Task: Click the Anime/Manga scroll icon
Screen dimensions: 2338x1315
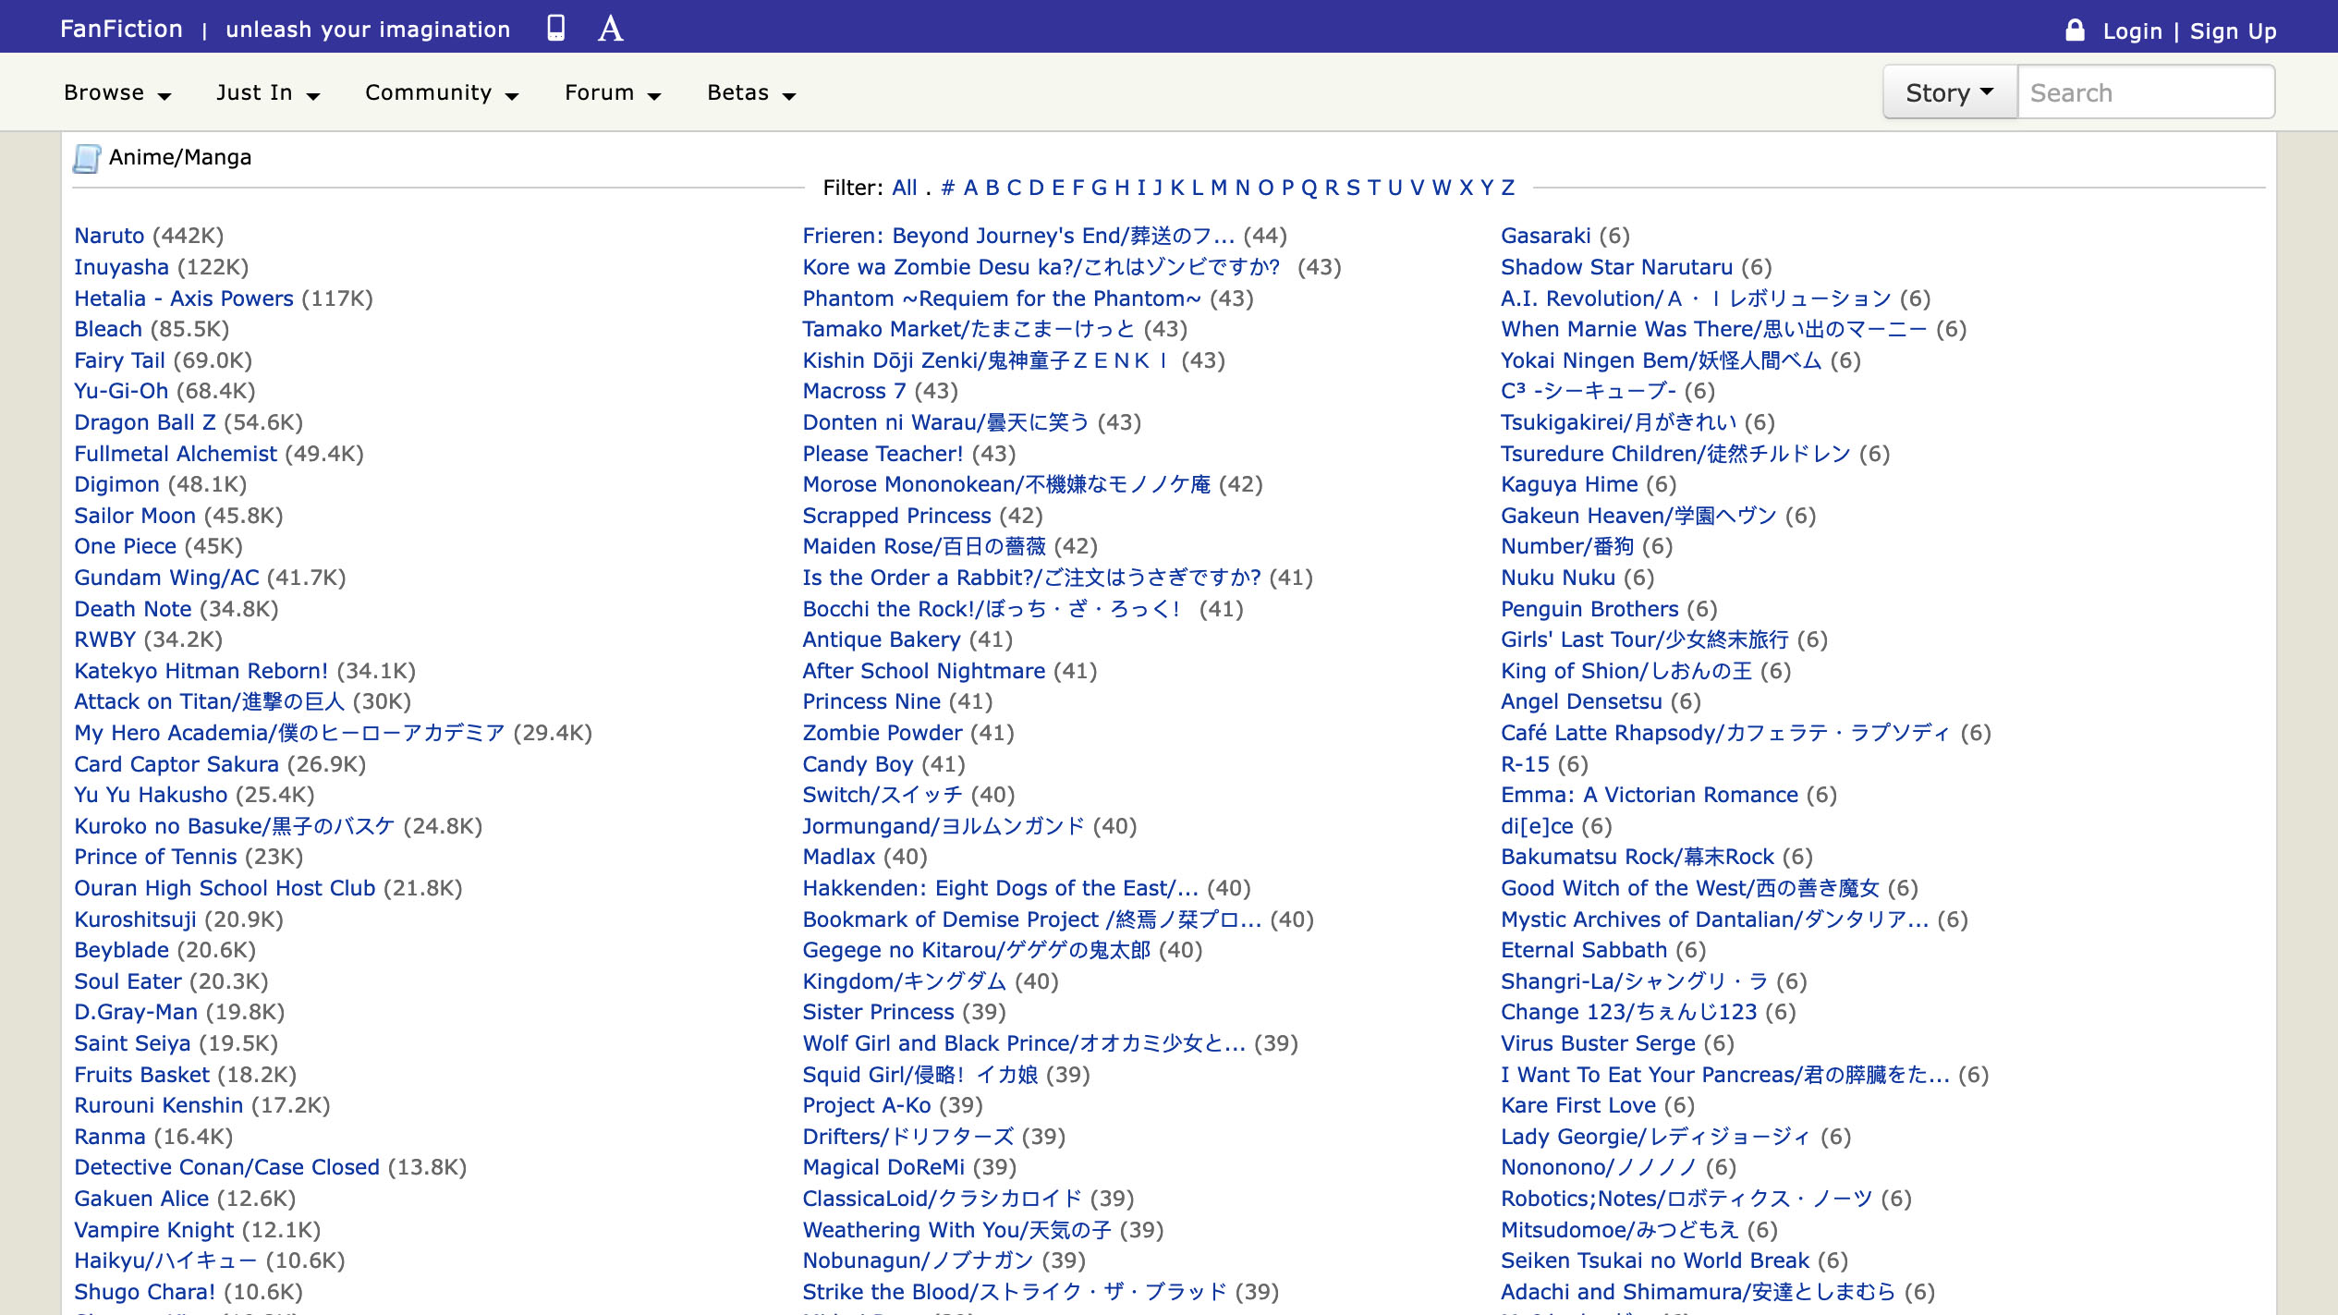Action: pos(86,158)
